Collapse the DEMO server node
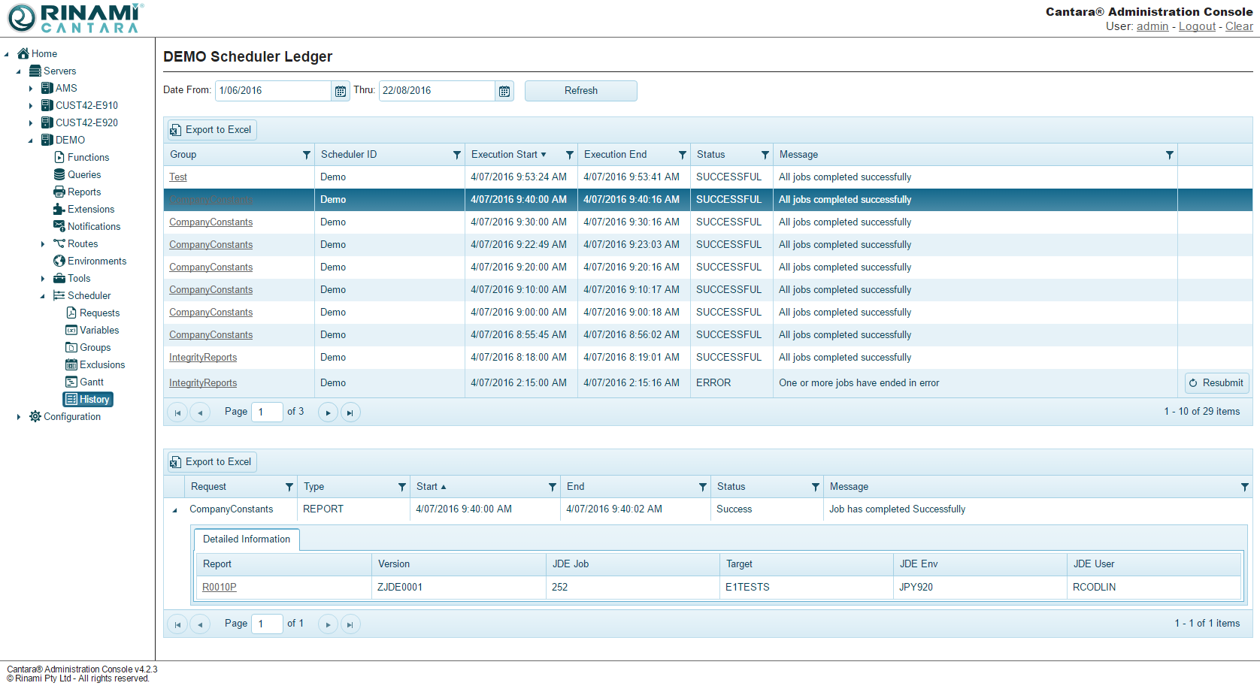Viewport: 1260px width, 698px height. [x=31, y=141]
